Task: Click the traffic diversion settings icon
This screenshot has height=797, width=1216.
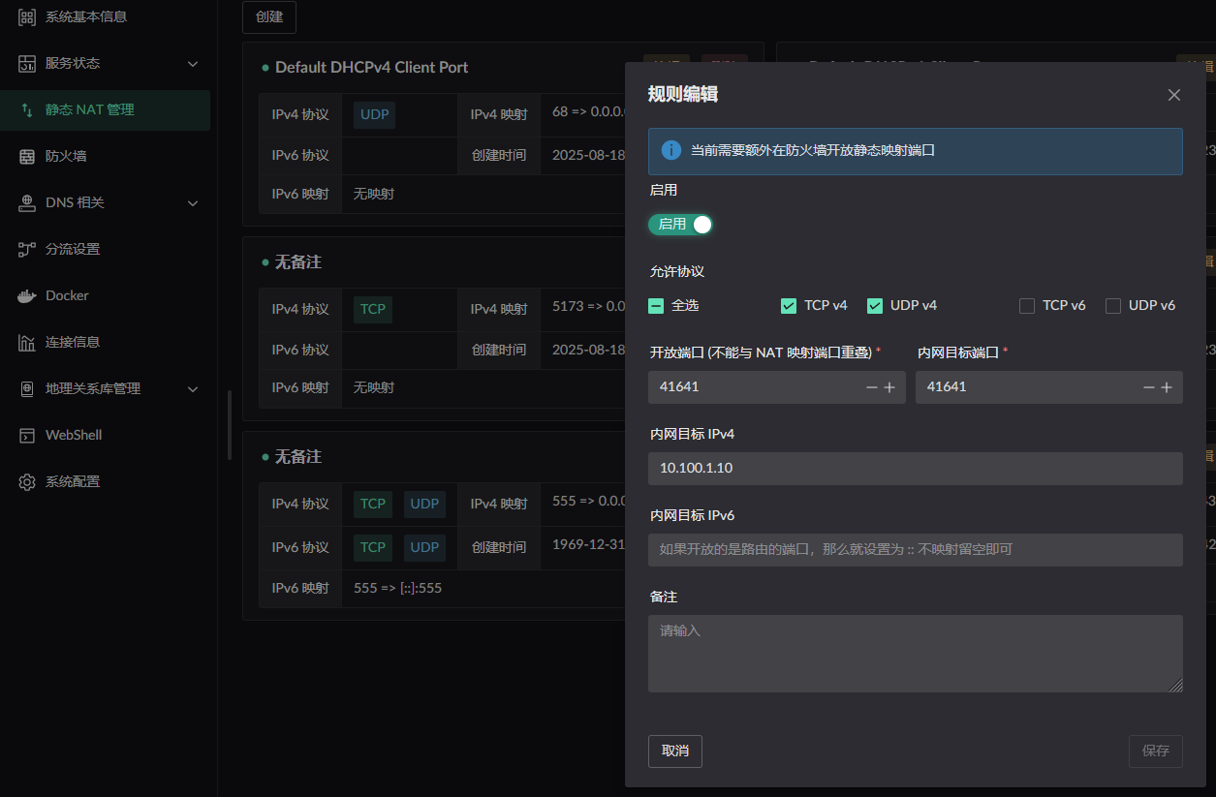Action: click(27, 249)
